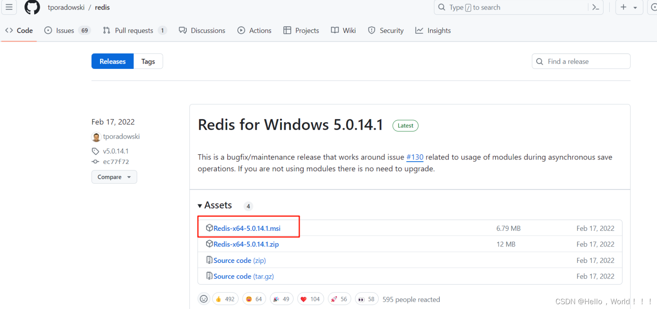Click the magnifier icon in Find a release
The width and height of the screenshot is (657, 309).
click(540, 61)
